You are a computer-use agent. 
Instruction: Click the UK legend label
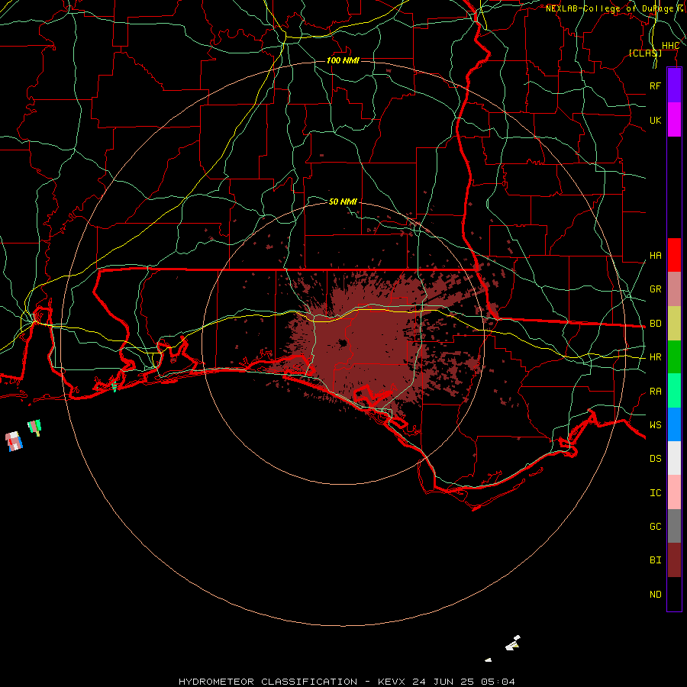655,120
